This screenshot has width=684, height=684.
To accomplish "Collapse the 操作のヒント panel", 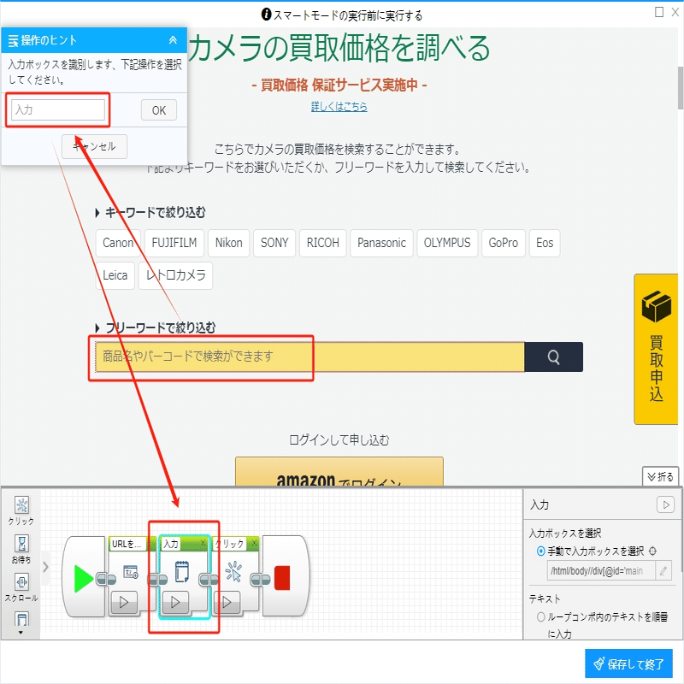I will coord(174,40).
